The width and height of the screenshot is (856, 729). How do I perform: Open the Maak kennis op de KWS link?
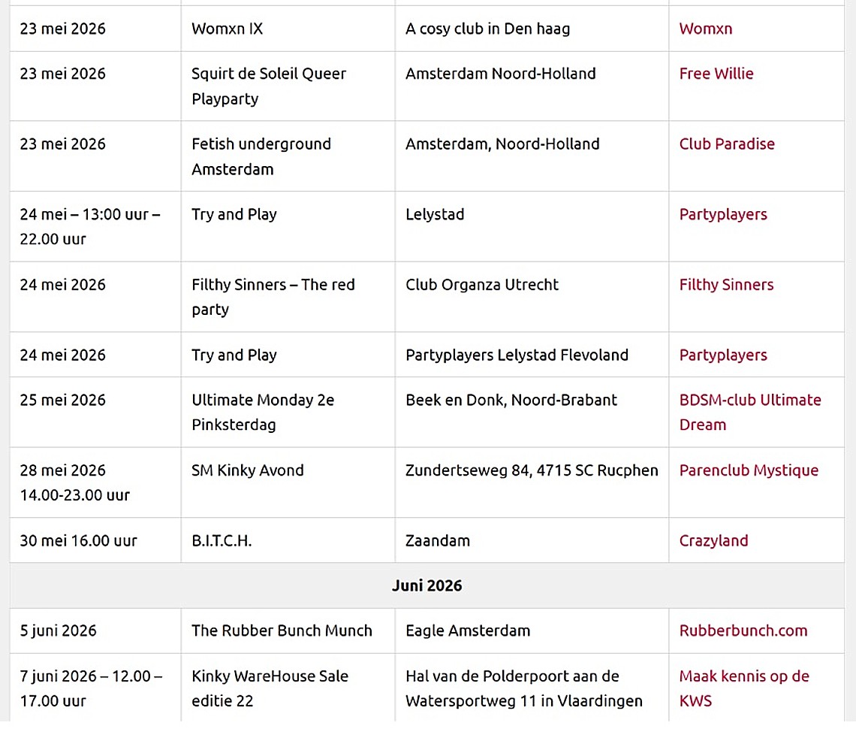point(744,689)
